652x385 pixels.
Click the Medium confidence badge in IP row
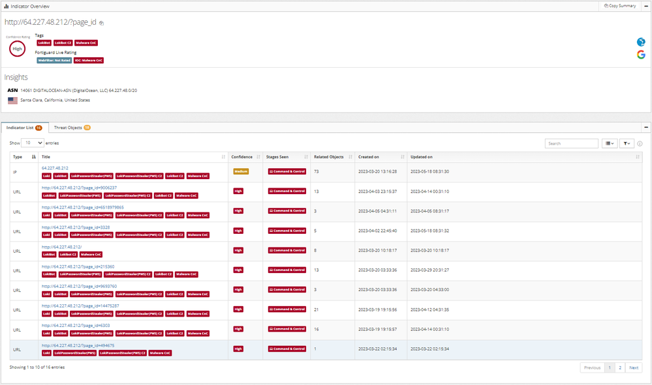(241, 171)
